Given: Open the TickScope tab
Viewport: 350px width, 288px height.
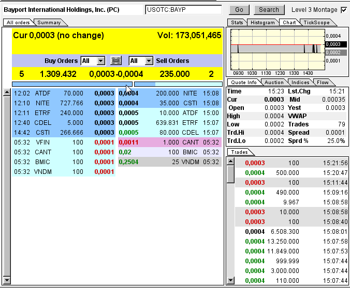Looking at the screenshot, I should [316, 23].
